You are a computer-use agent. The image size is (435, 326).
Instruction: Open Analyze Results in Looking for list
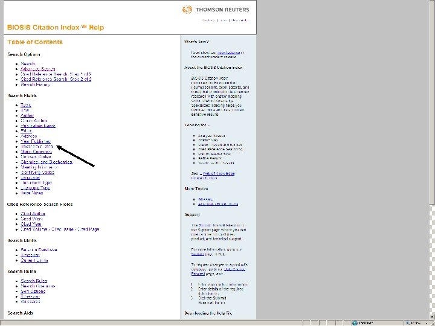[211, 136]
